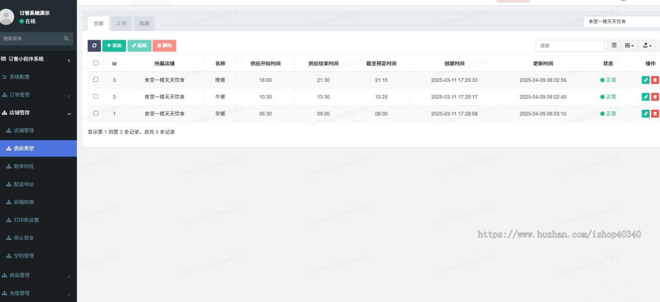Expand the 订单管理 menu
This screenshot has width=660, height=302.
(x=38, y=95)
